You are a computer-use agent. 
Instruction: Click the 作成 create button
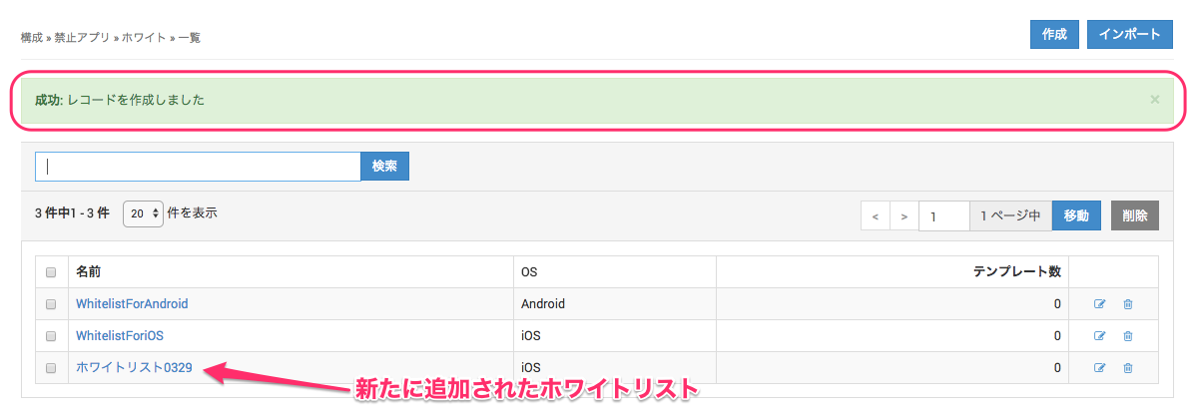click(1054, 34)
